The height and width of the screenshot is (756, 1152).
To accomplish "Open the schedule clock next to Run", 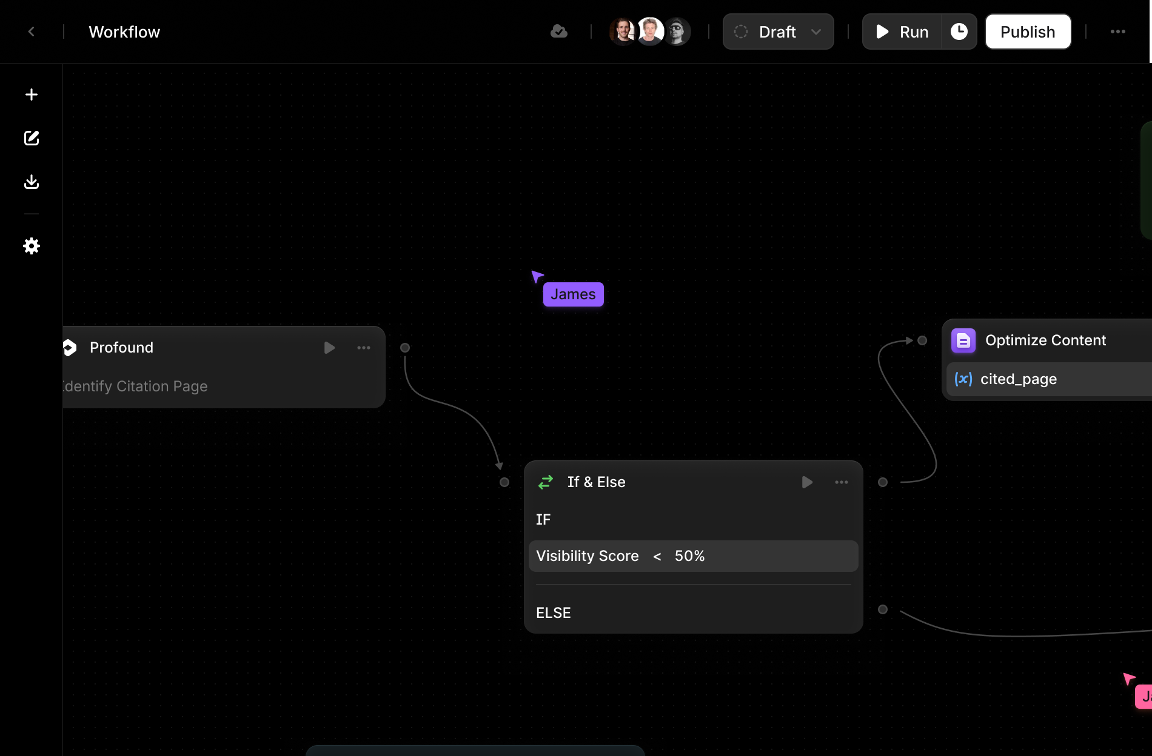I will tap(959, 31).
